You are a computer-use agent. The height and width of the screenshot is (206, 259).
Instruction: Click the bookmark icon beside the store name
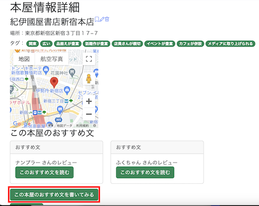point(97,19)
